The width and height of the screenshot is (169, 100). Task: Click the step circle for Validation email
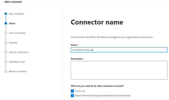6,62
